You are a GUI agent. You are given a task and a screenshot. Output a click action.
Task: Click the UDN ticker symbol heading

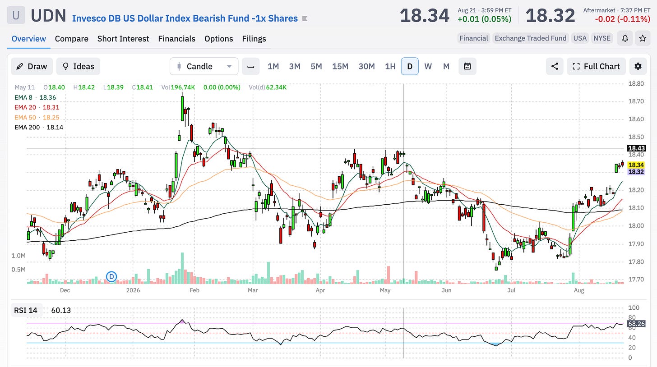tap(49, 16)
